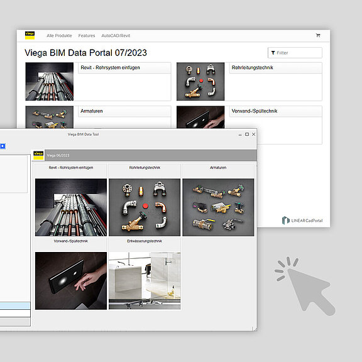
Task: Click the flush plate thumbnail in the portal
Action: click(x=200, y=117)
